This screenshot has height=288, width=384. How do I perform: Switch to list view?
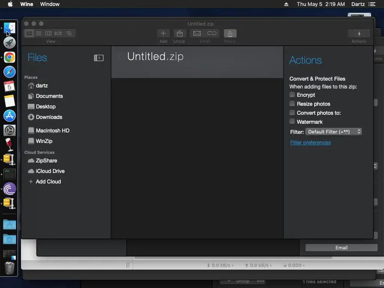click(x=39, y=33)
